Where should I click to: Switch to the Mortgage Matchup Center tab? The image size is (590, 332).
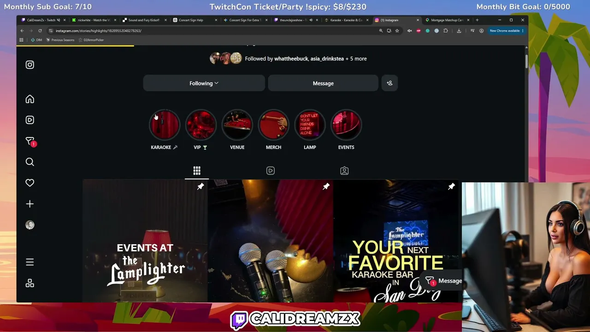(x=446, y=20)
